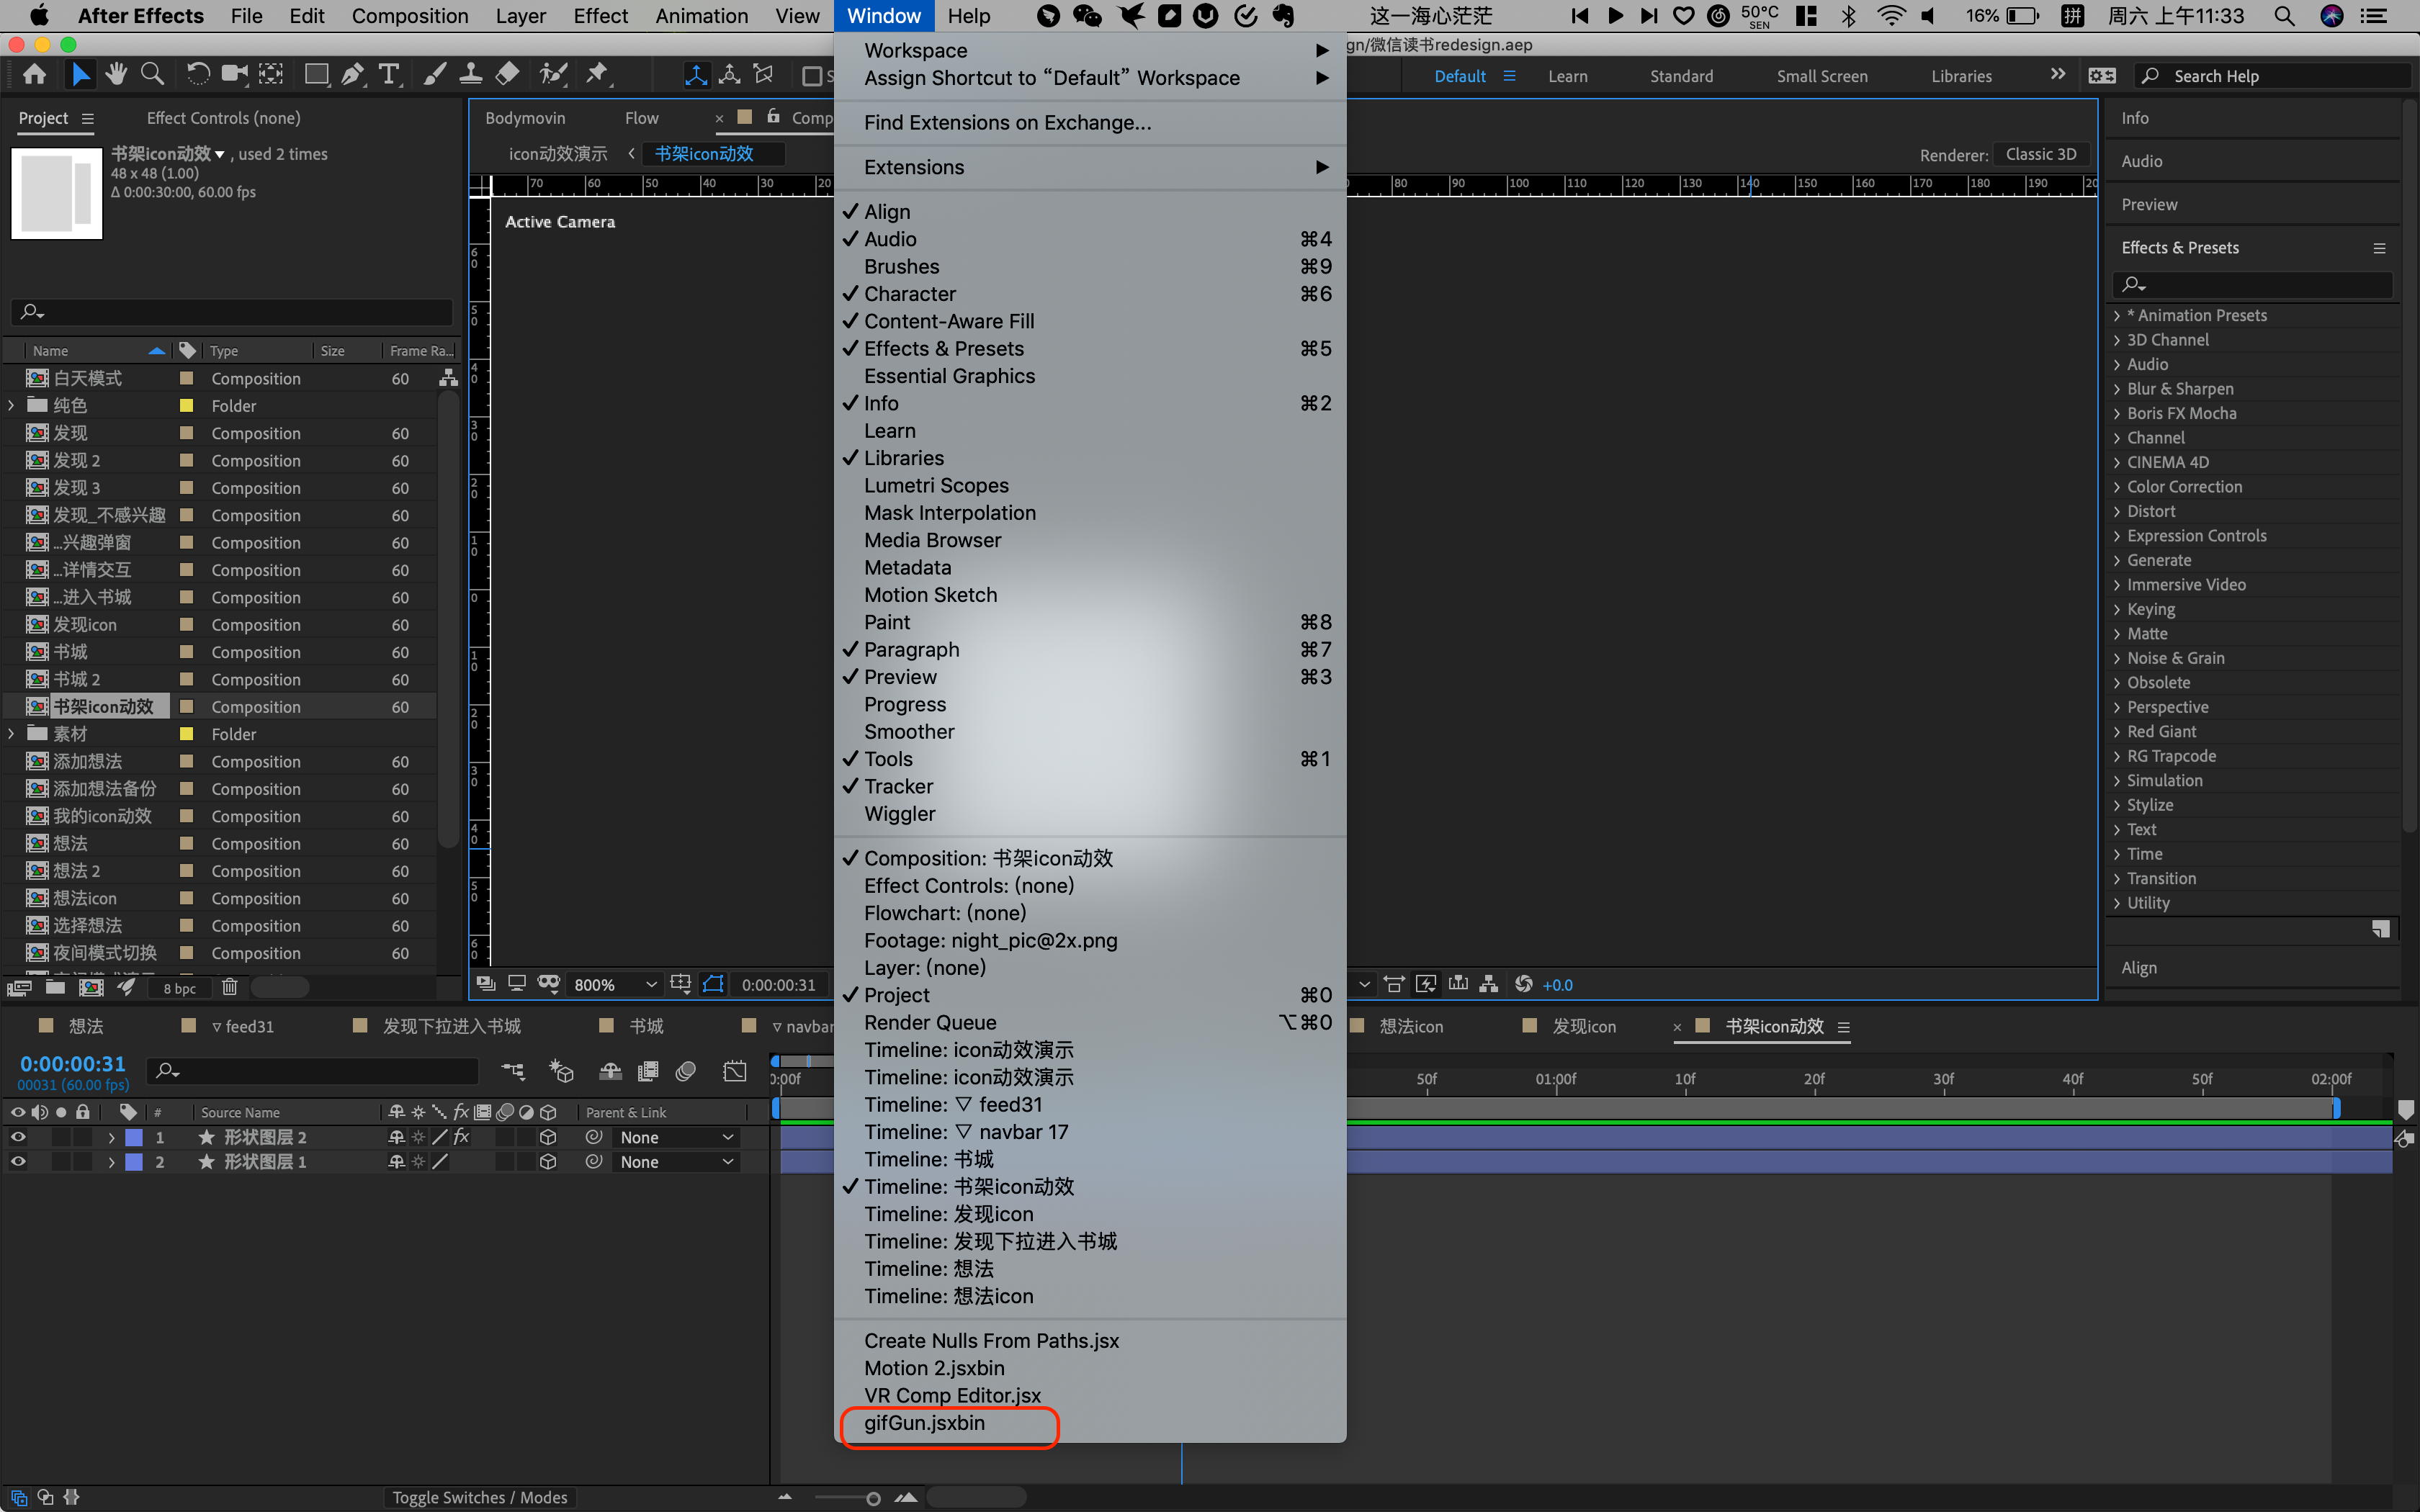This screenshot has height=1512, width=2420.
Task: Click the Home icon in toolbar
Action: pos(34,74)
